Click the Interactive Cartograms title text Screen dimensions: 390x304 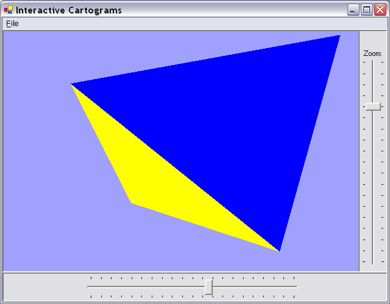[x=68, y=10]
